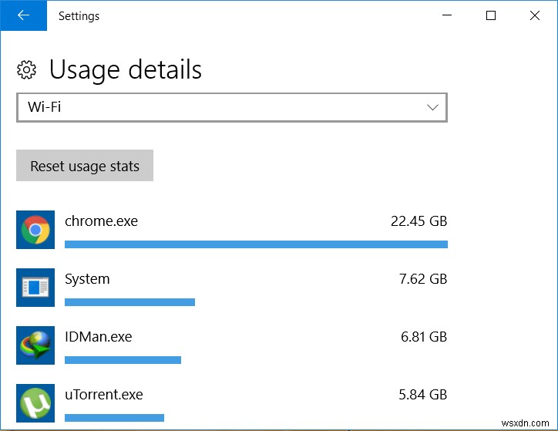Click the 22.45 GB usage value
The width and height of the screenshot is (558, 431).
pos(418,221)
